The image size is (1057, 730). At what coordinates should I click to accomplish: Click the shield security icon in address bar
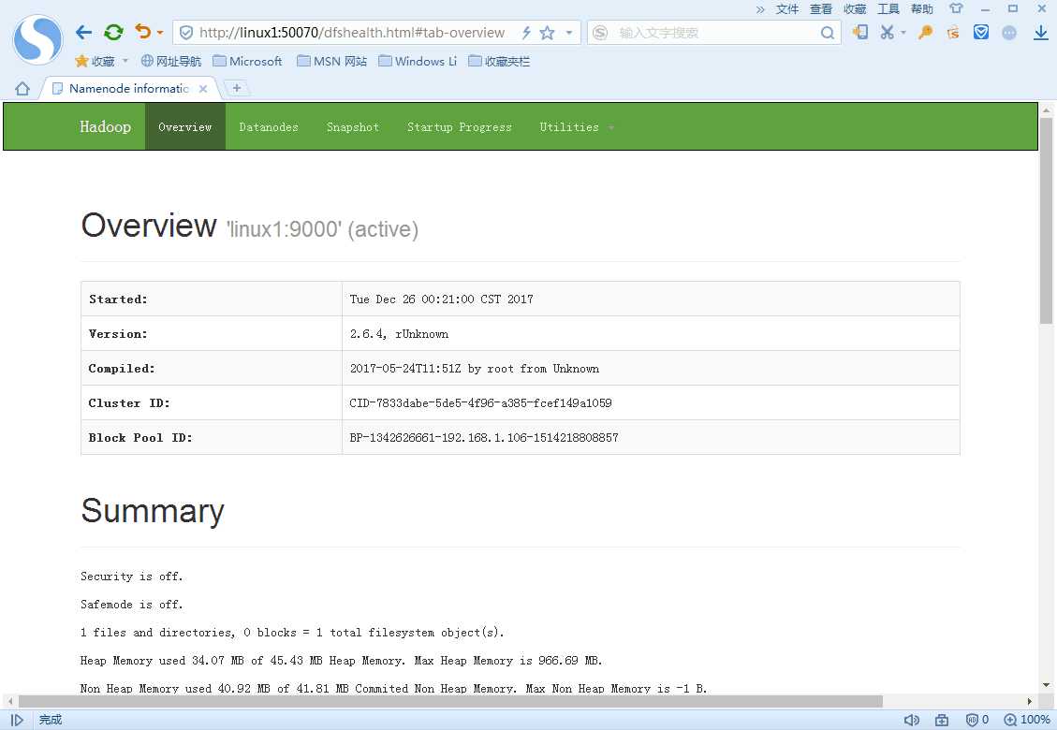(x=186, y=33)
